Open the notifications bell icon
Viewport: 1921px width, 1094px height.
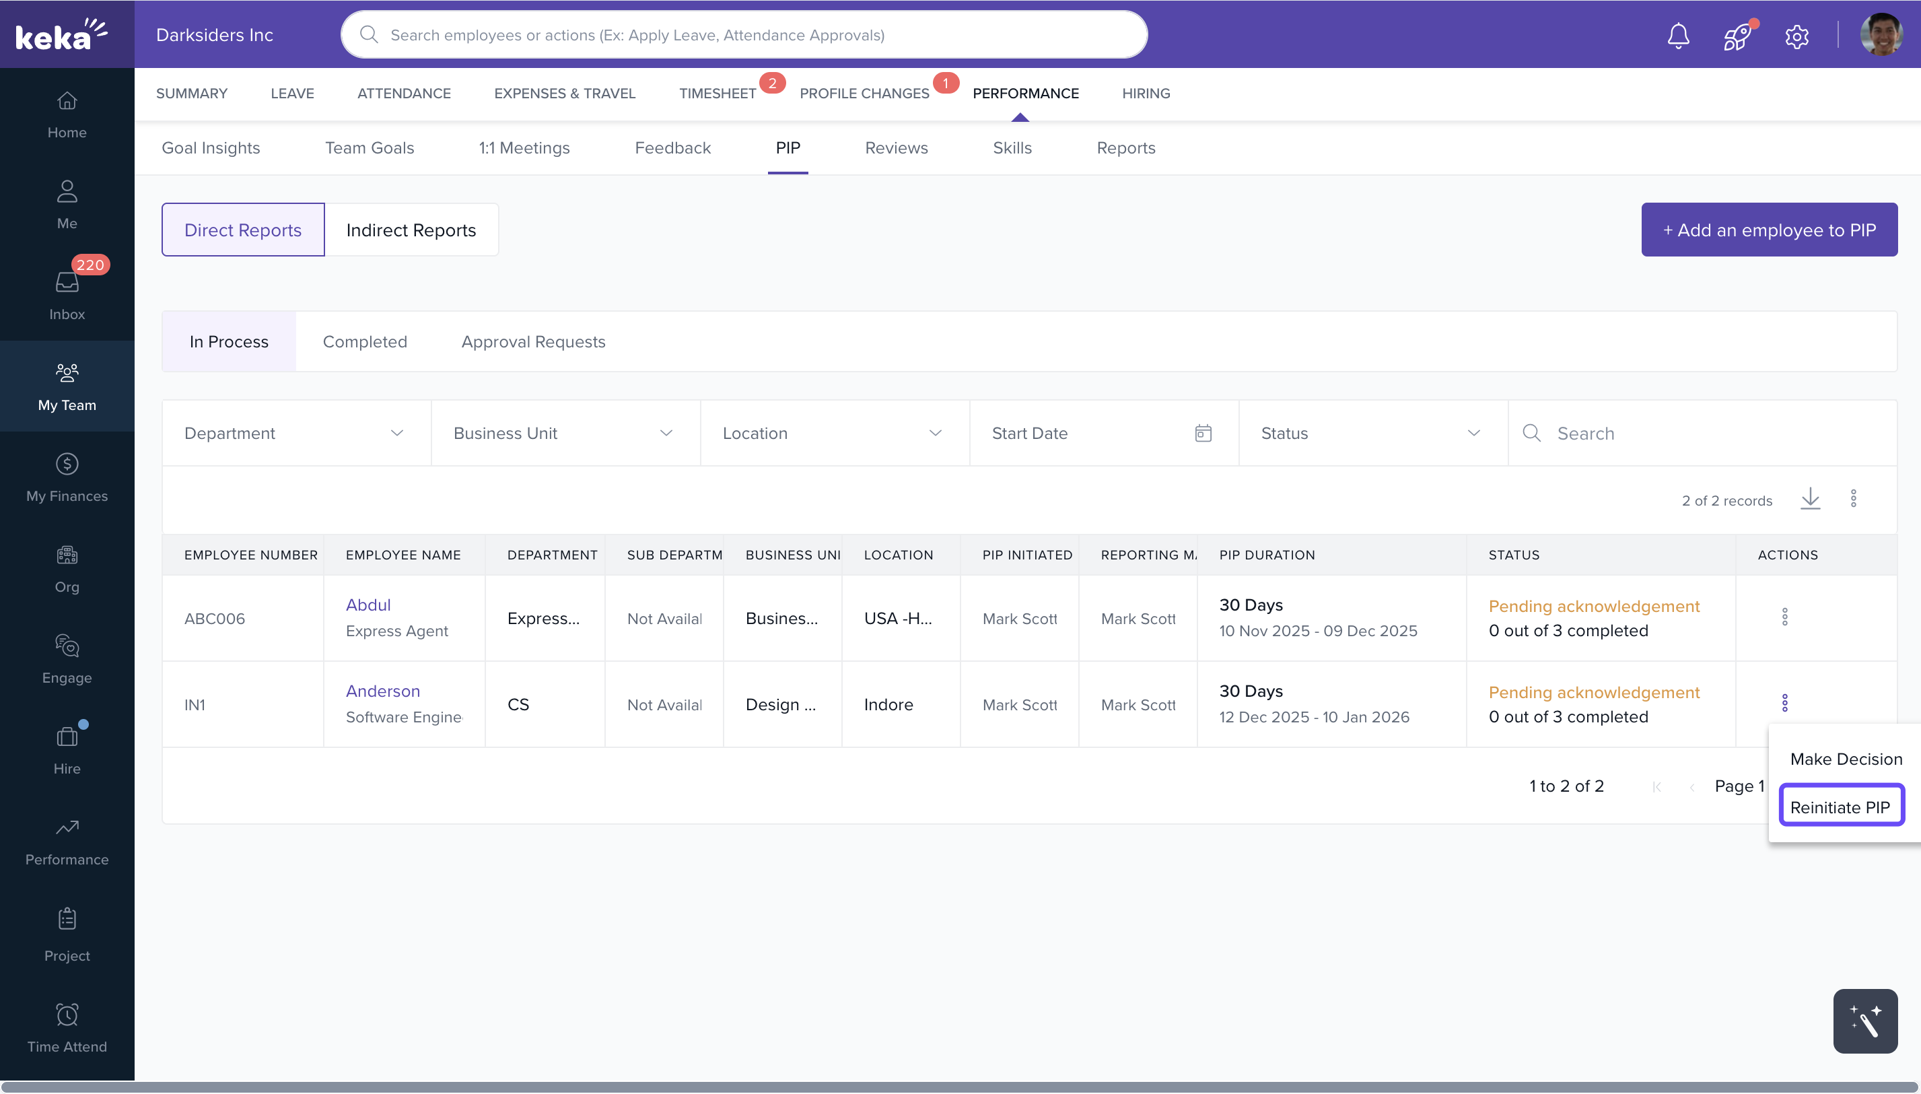pyautogui.click(x=1678, y=35)
